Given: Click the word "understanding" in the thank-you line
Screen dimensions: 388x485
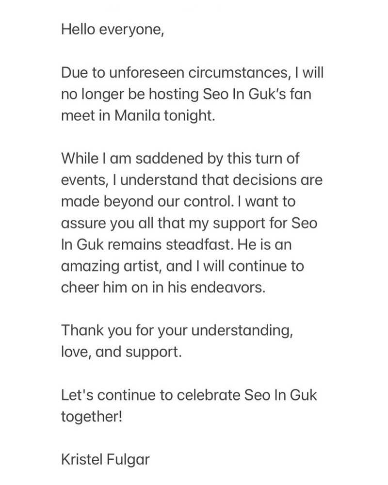Looking at the screenshot, I should [x=244, y=330].
